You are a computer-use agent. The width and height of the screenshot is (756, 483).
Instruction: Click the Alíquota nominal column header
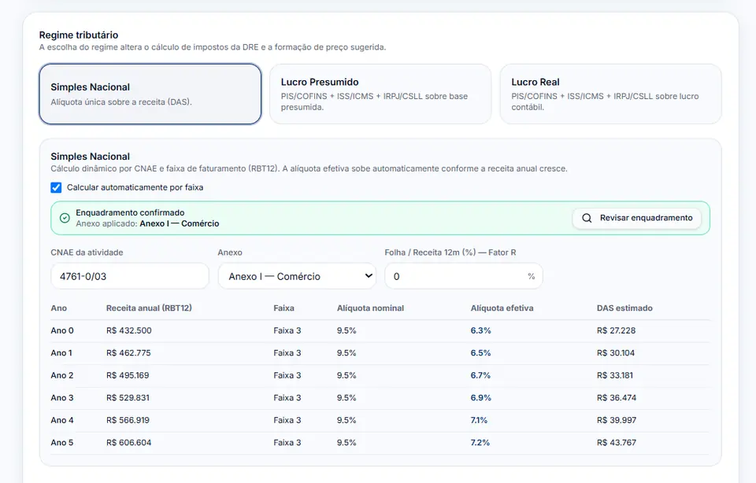(x=370, y=308)
